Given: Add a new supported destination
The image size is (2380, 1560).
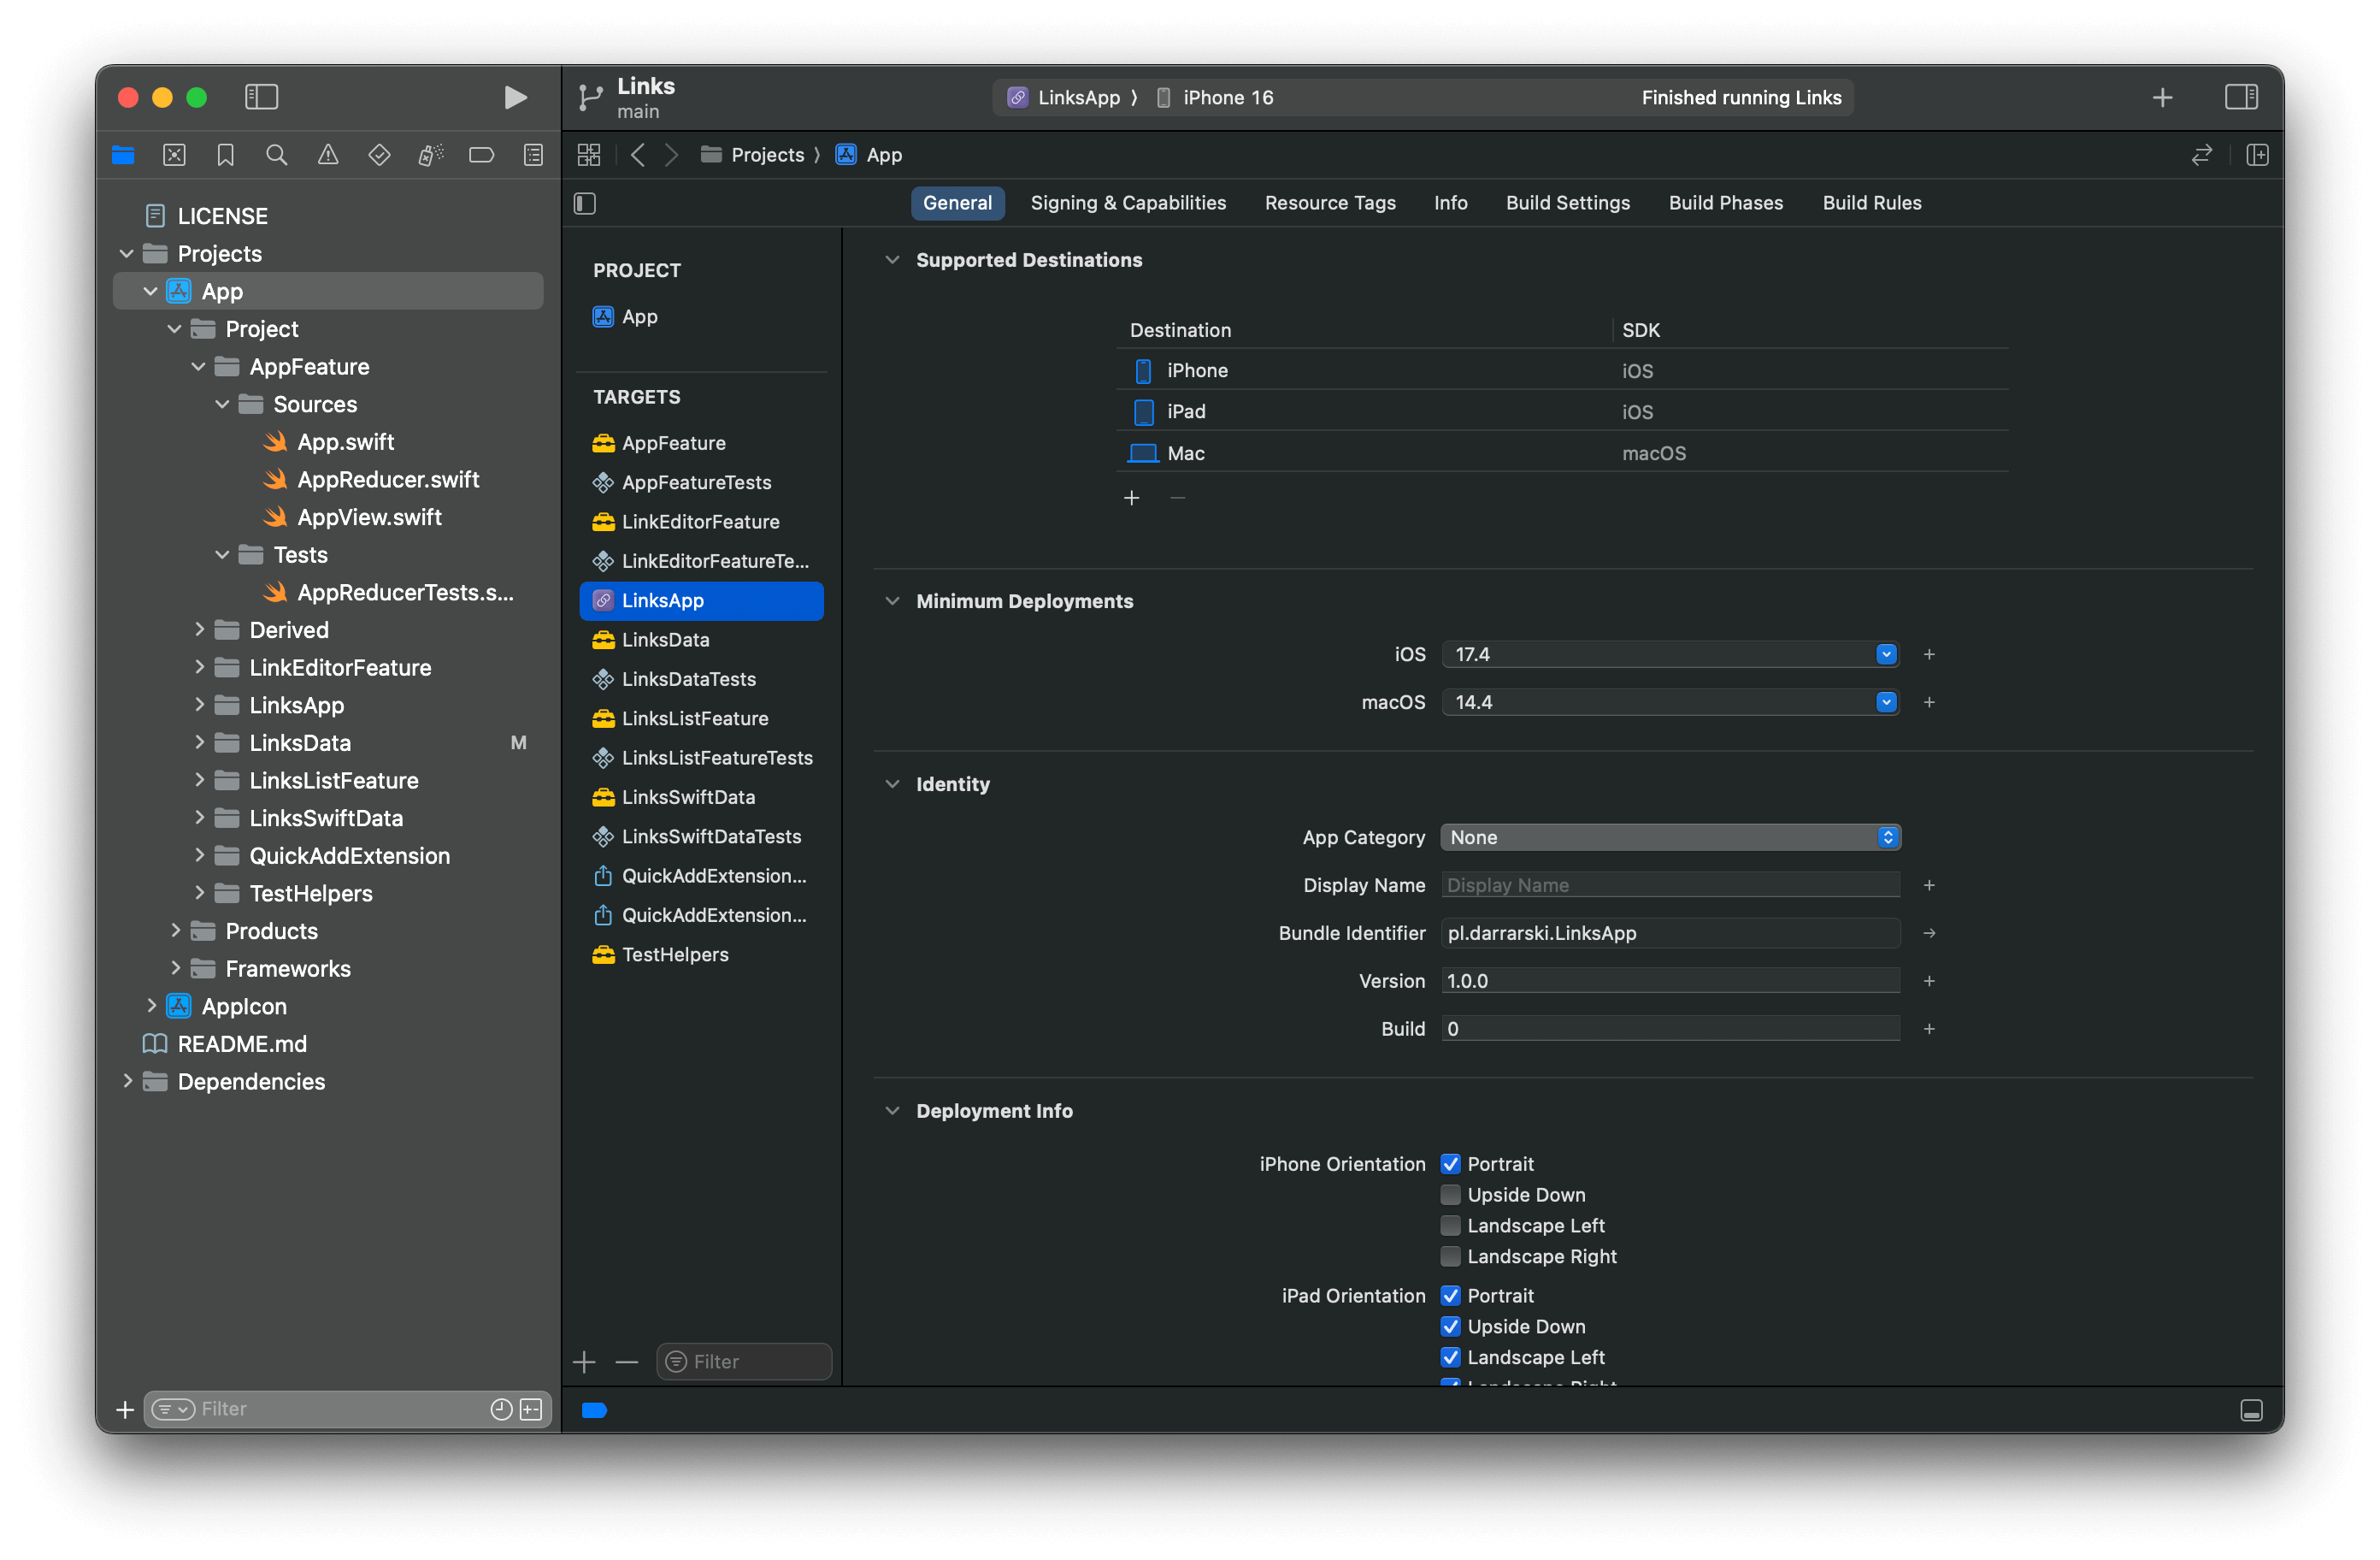Looking at the screenshot, I should pyautogui.click(x=1131, y=499).
